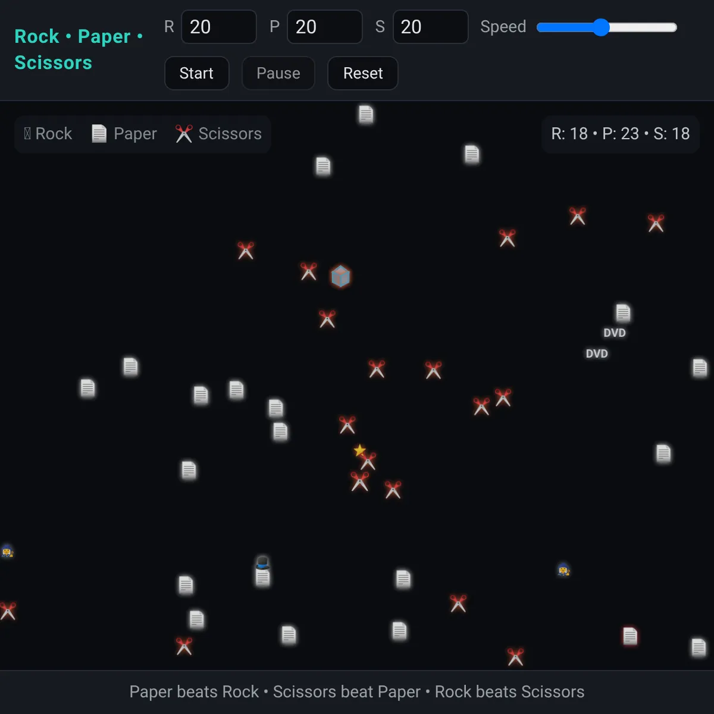Click the paper icon under Reset button
Viewport: 714px width, 714px height.
click(366, 114)
